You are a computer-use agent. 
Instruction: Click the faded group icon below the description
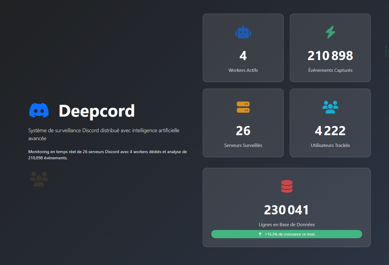(x=38, y=179)
